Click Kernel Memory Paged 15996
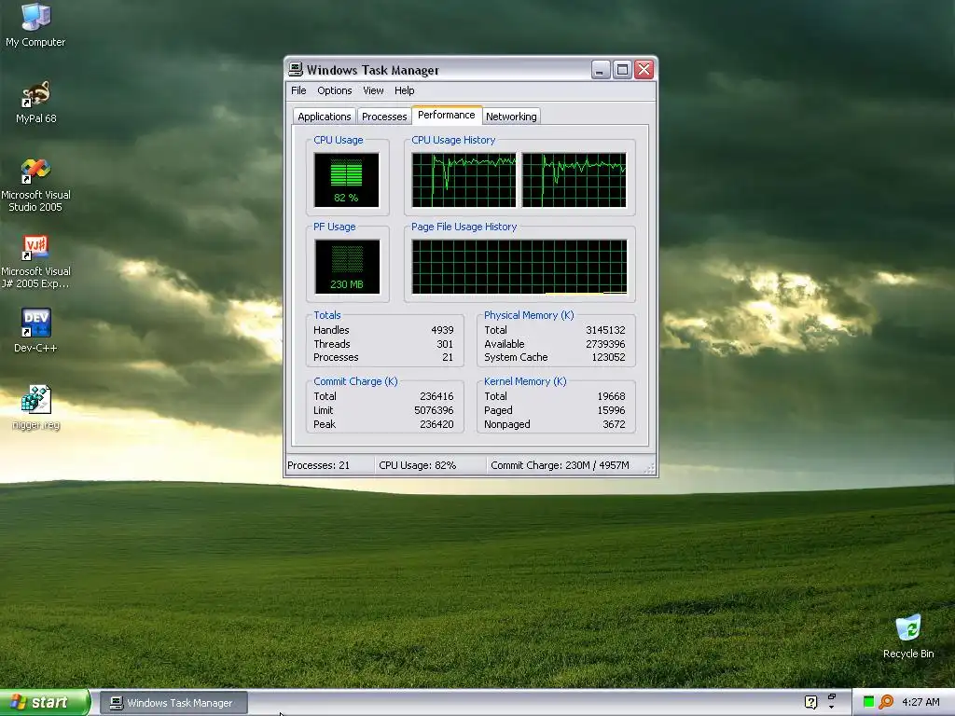This screenshot has height=716, width=955. [611, 410]
